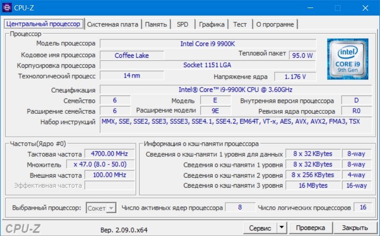Click the CPU-Z app icon in title bar
The width and height of the screenshot is (380, 236).
7,8
